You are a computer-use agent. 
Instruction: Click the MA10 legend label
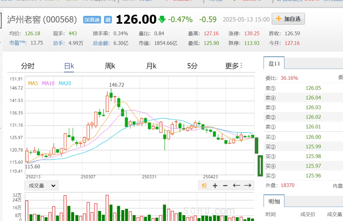tap(48, 83)
